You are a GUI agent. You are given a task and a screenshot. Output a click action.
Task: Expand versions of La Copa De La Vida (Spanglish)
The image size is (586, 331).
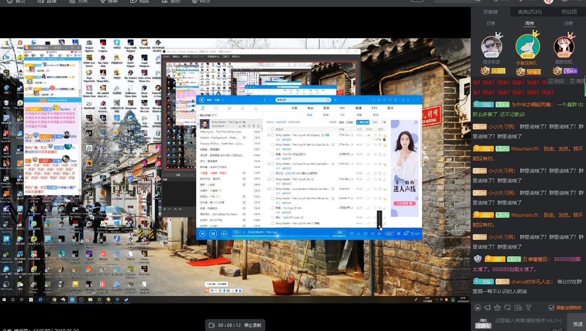269,164
